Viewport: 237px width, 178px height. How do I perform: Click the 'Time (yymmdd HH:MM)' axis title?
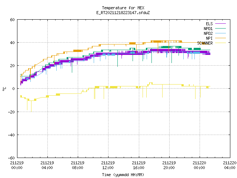tap(123, 175)
